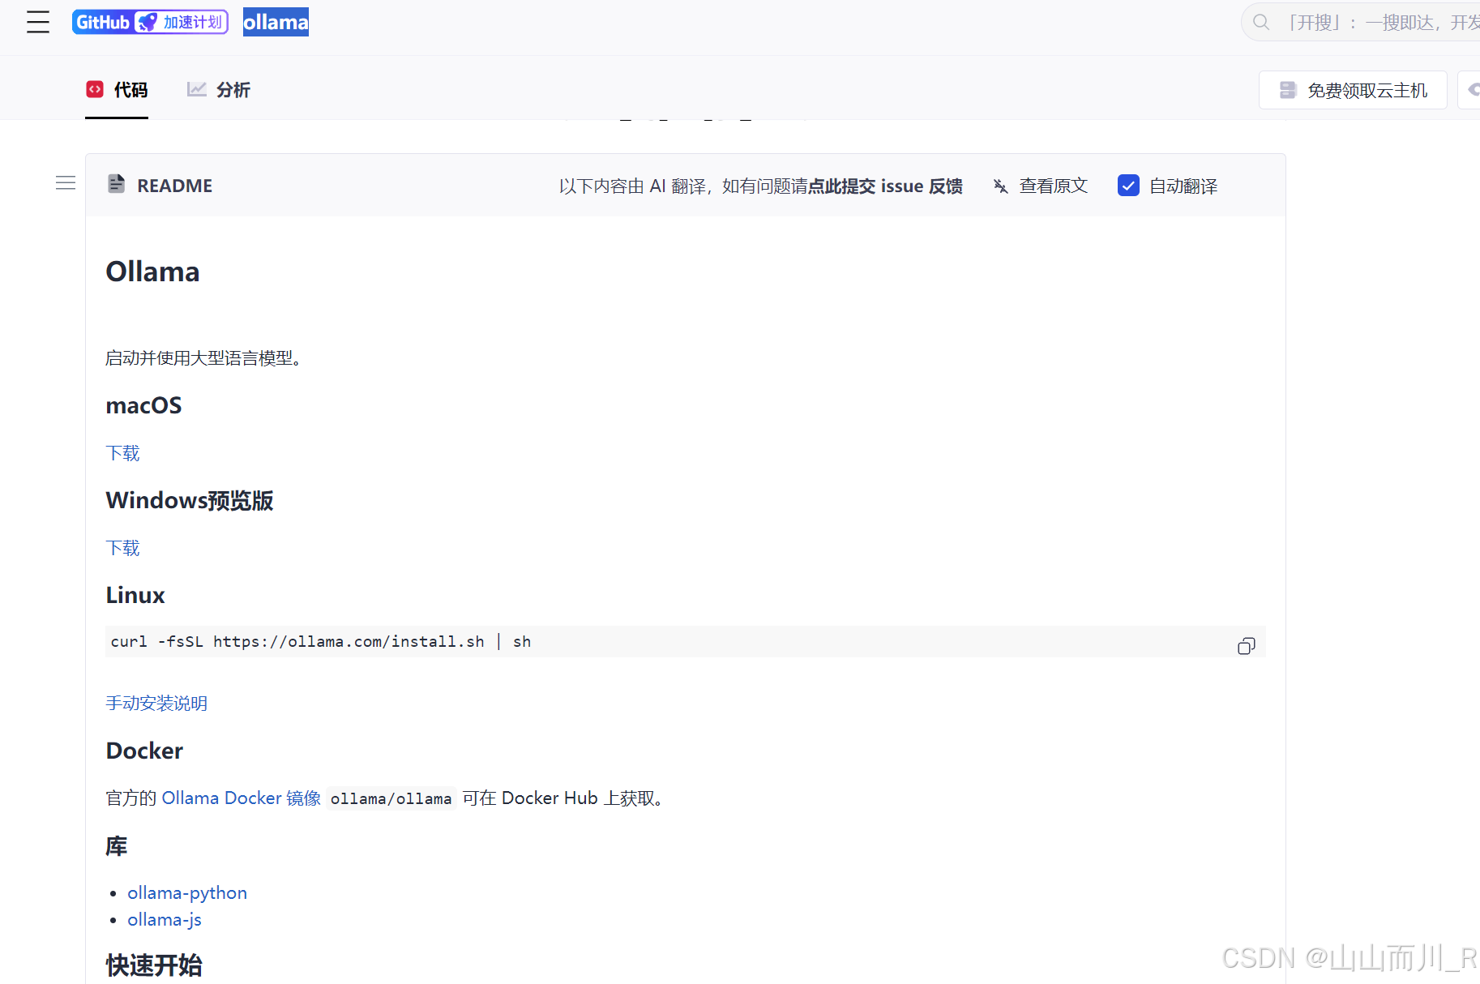Click the README title label
This screenshot has width=1480, height=984.
click(x=175, y=186)
